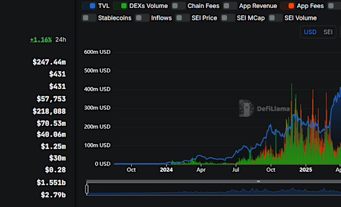Click the $1.551b value
This screenshot has width=341, height=207.
click(x=51, y=183)
